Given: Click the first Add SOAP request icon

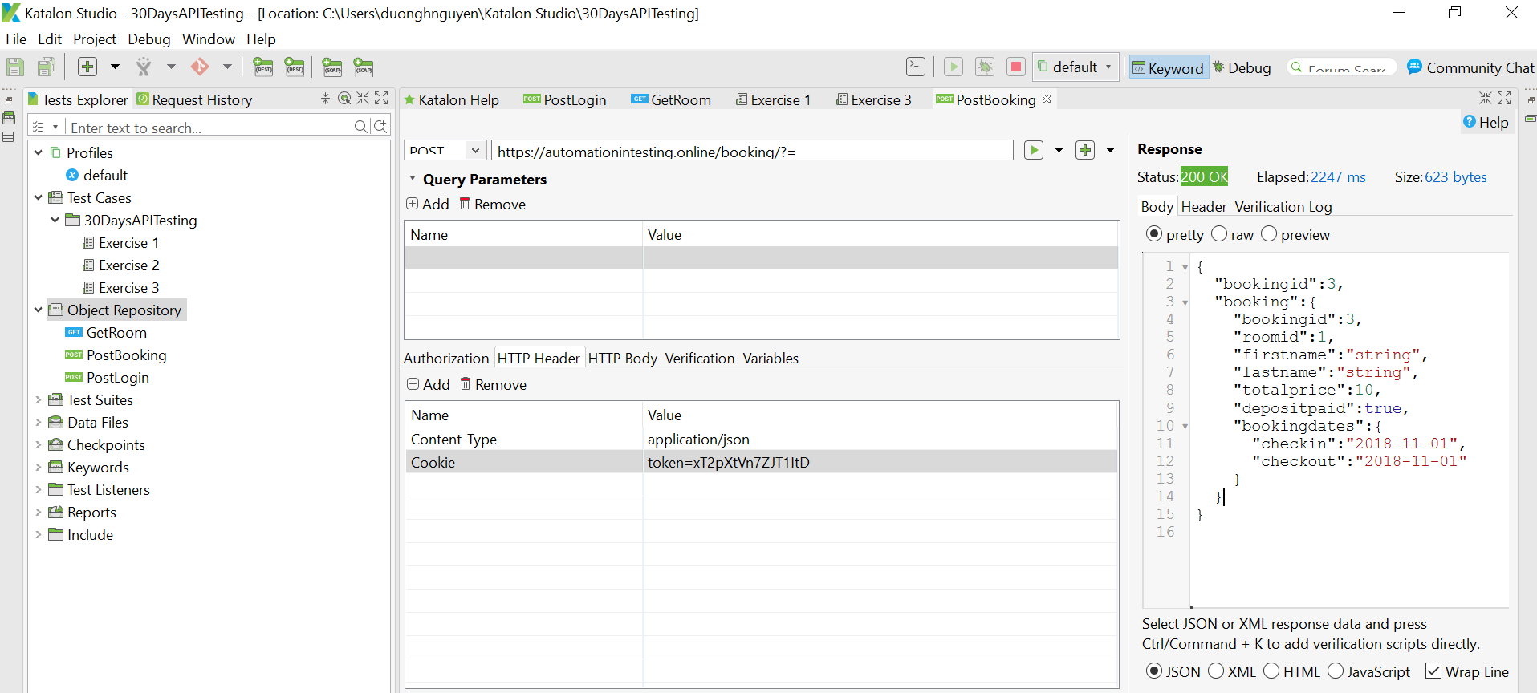Looking at the screenshot, I should pos(332,67).
